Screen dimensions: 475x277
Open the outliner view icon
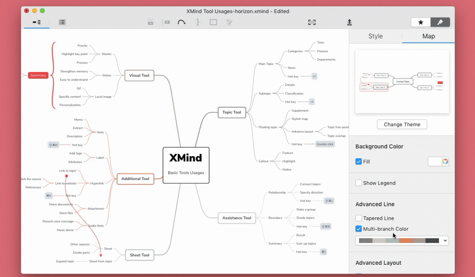click(x=62, y=22)
